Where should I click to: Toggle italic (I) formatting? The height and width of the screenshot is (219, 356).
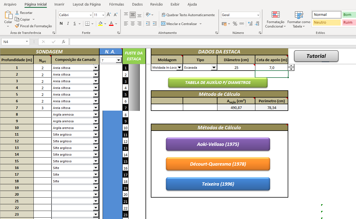68,24
